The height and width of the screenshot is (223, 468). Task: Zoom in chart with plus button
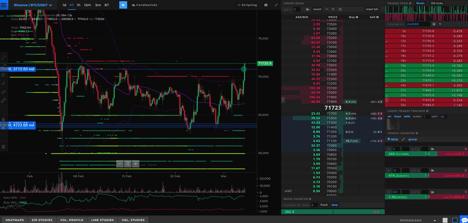135,164
